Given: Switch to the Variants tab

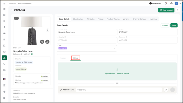Looking at the screenshot, I should (x=126, y=19).
